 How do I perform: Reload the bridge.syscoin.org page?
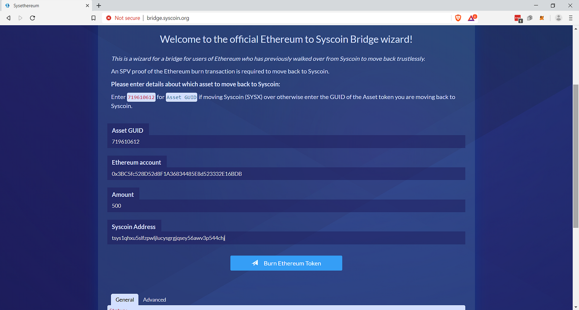[32, 18]
